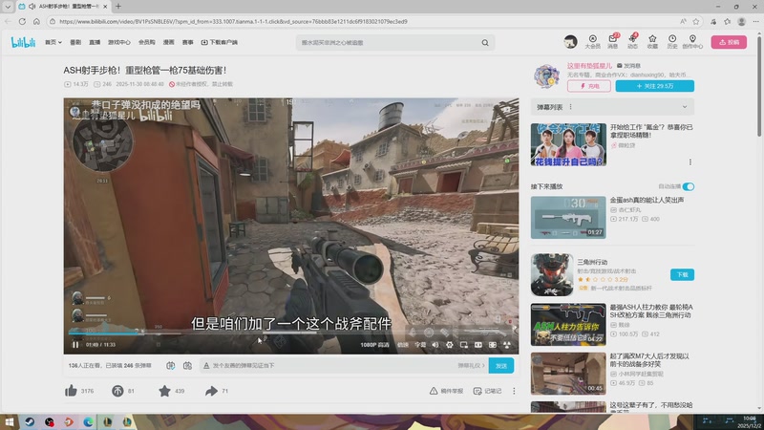Screen dimensions: 764x430
Task: Open the 创作中心 creator center icon
Action: click(x=692, y=41)
